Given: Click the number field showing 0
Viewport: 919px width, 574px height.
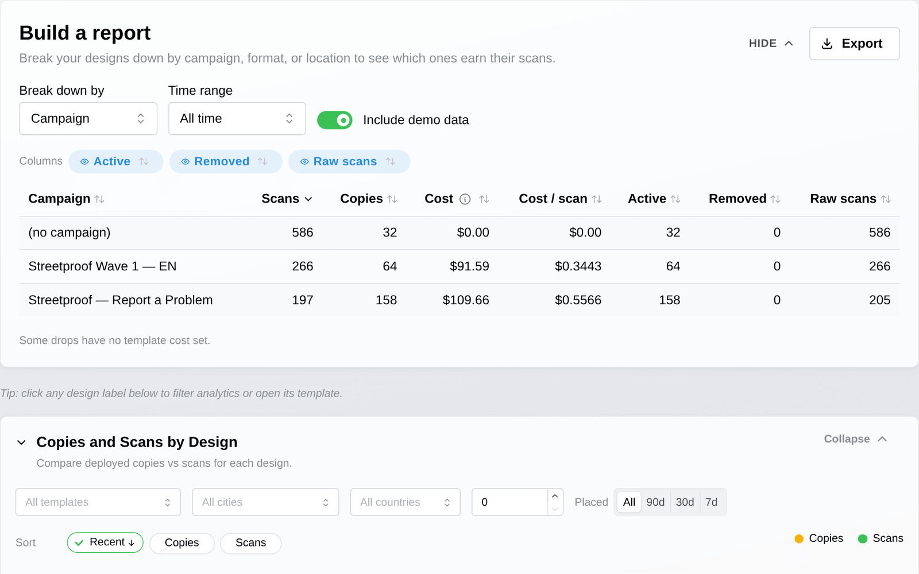Looking at the screenshot, I should point(510,502).
